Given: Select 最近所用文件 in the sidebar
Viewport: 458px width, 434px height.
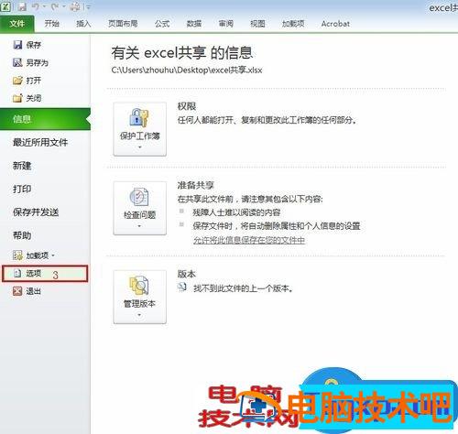Looking at the screenshot, I should point(40,142).
